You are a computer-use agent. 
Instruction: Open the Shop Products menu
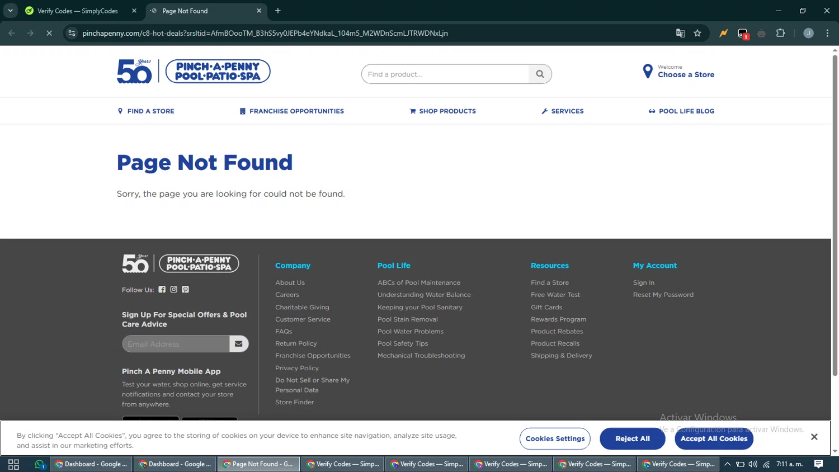point(443,111)
